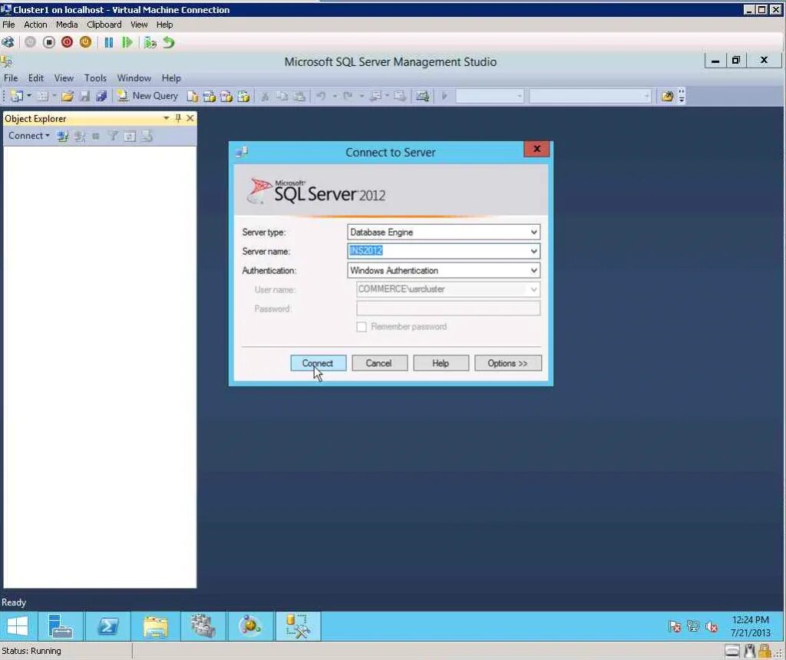Screen dimensions: 786x660
Task: Click the Find in Files folder icon
Action: [667, 96]
